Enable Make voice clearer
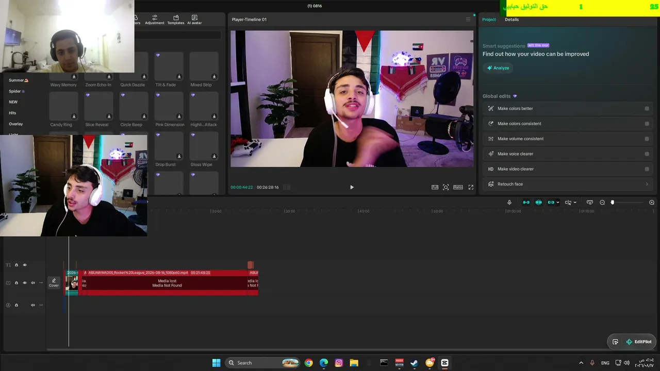 (x=647, y=154)
